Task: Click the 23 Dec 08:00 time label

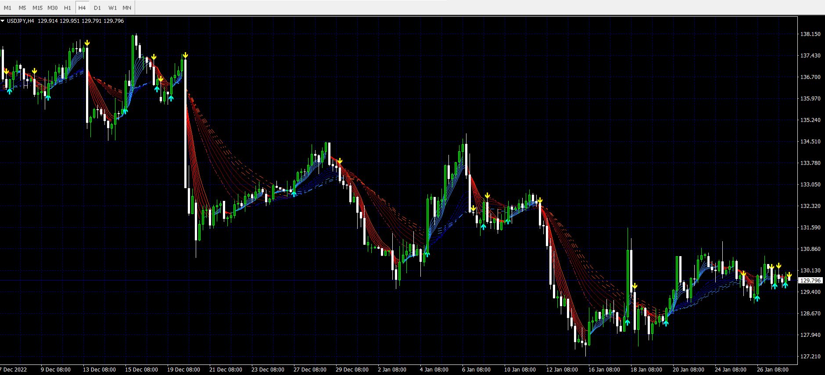Action: pos(268,369)
